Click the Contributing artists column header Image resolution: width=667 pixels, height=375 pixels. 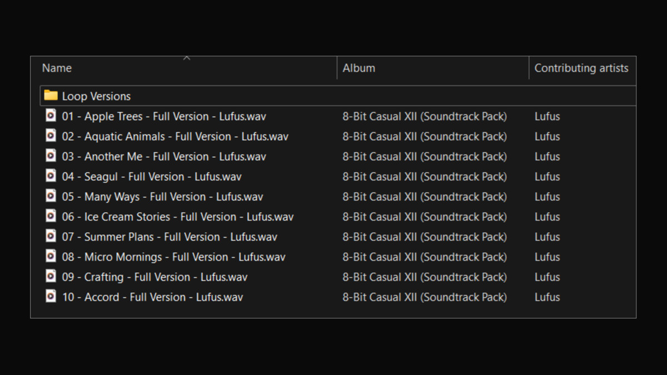(581, 68)
